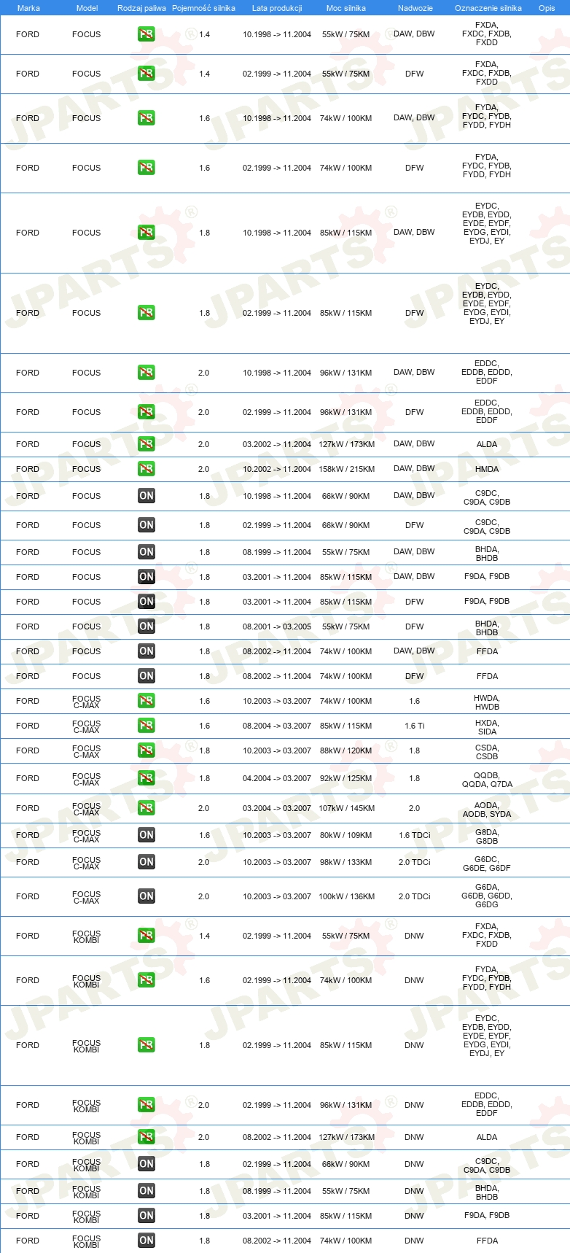The image size is (570, 1253).
Task: Click PB icon of Focus 1.8 85kW DFW petrol row
Action: pyautogui.click(x=147, y=313)
